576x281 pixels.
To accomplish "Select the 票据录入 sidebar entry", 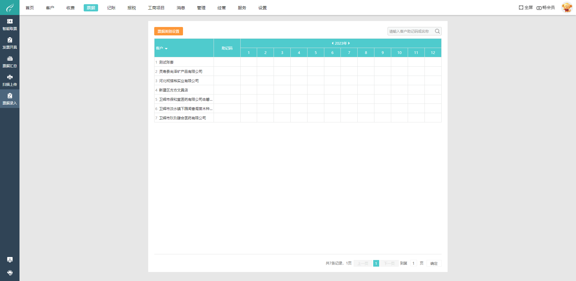I will tap(10, 99).
